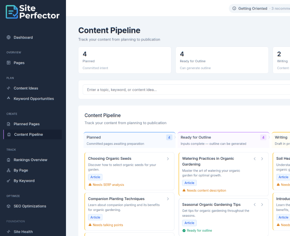Screen dimensions: 290x236
Task: Open Keyword Opportunities from the sidebar
Action: coord(8,99)
